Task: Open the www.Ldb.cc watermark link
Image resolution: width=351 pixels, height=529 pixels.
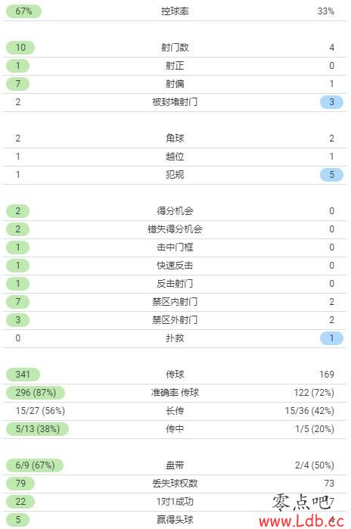Action: (301, 521)
